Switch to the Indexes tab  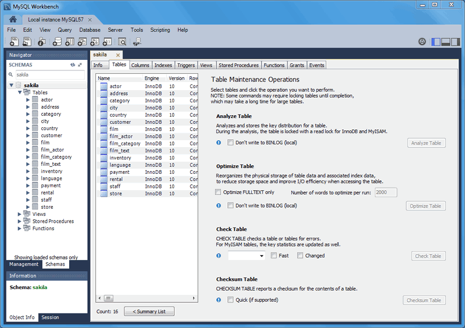(163, 65)
